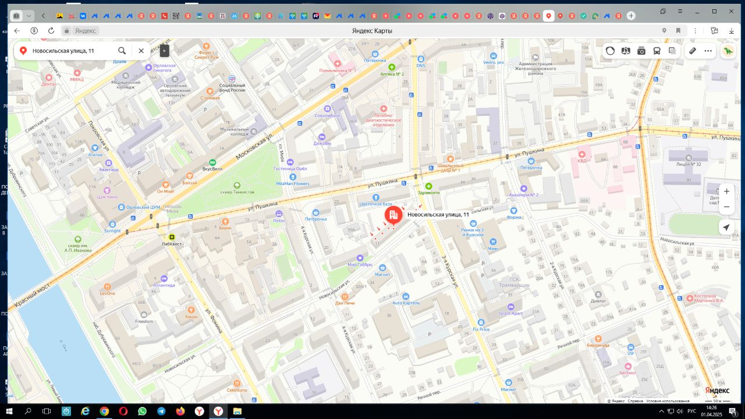Toggle the public transport layer

click(657, 51)
